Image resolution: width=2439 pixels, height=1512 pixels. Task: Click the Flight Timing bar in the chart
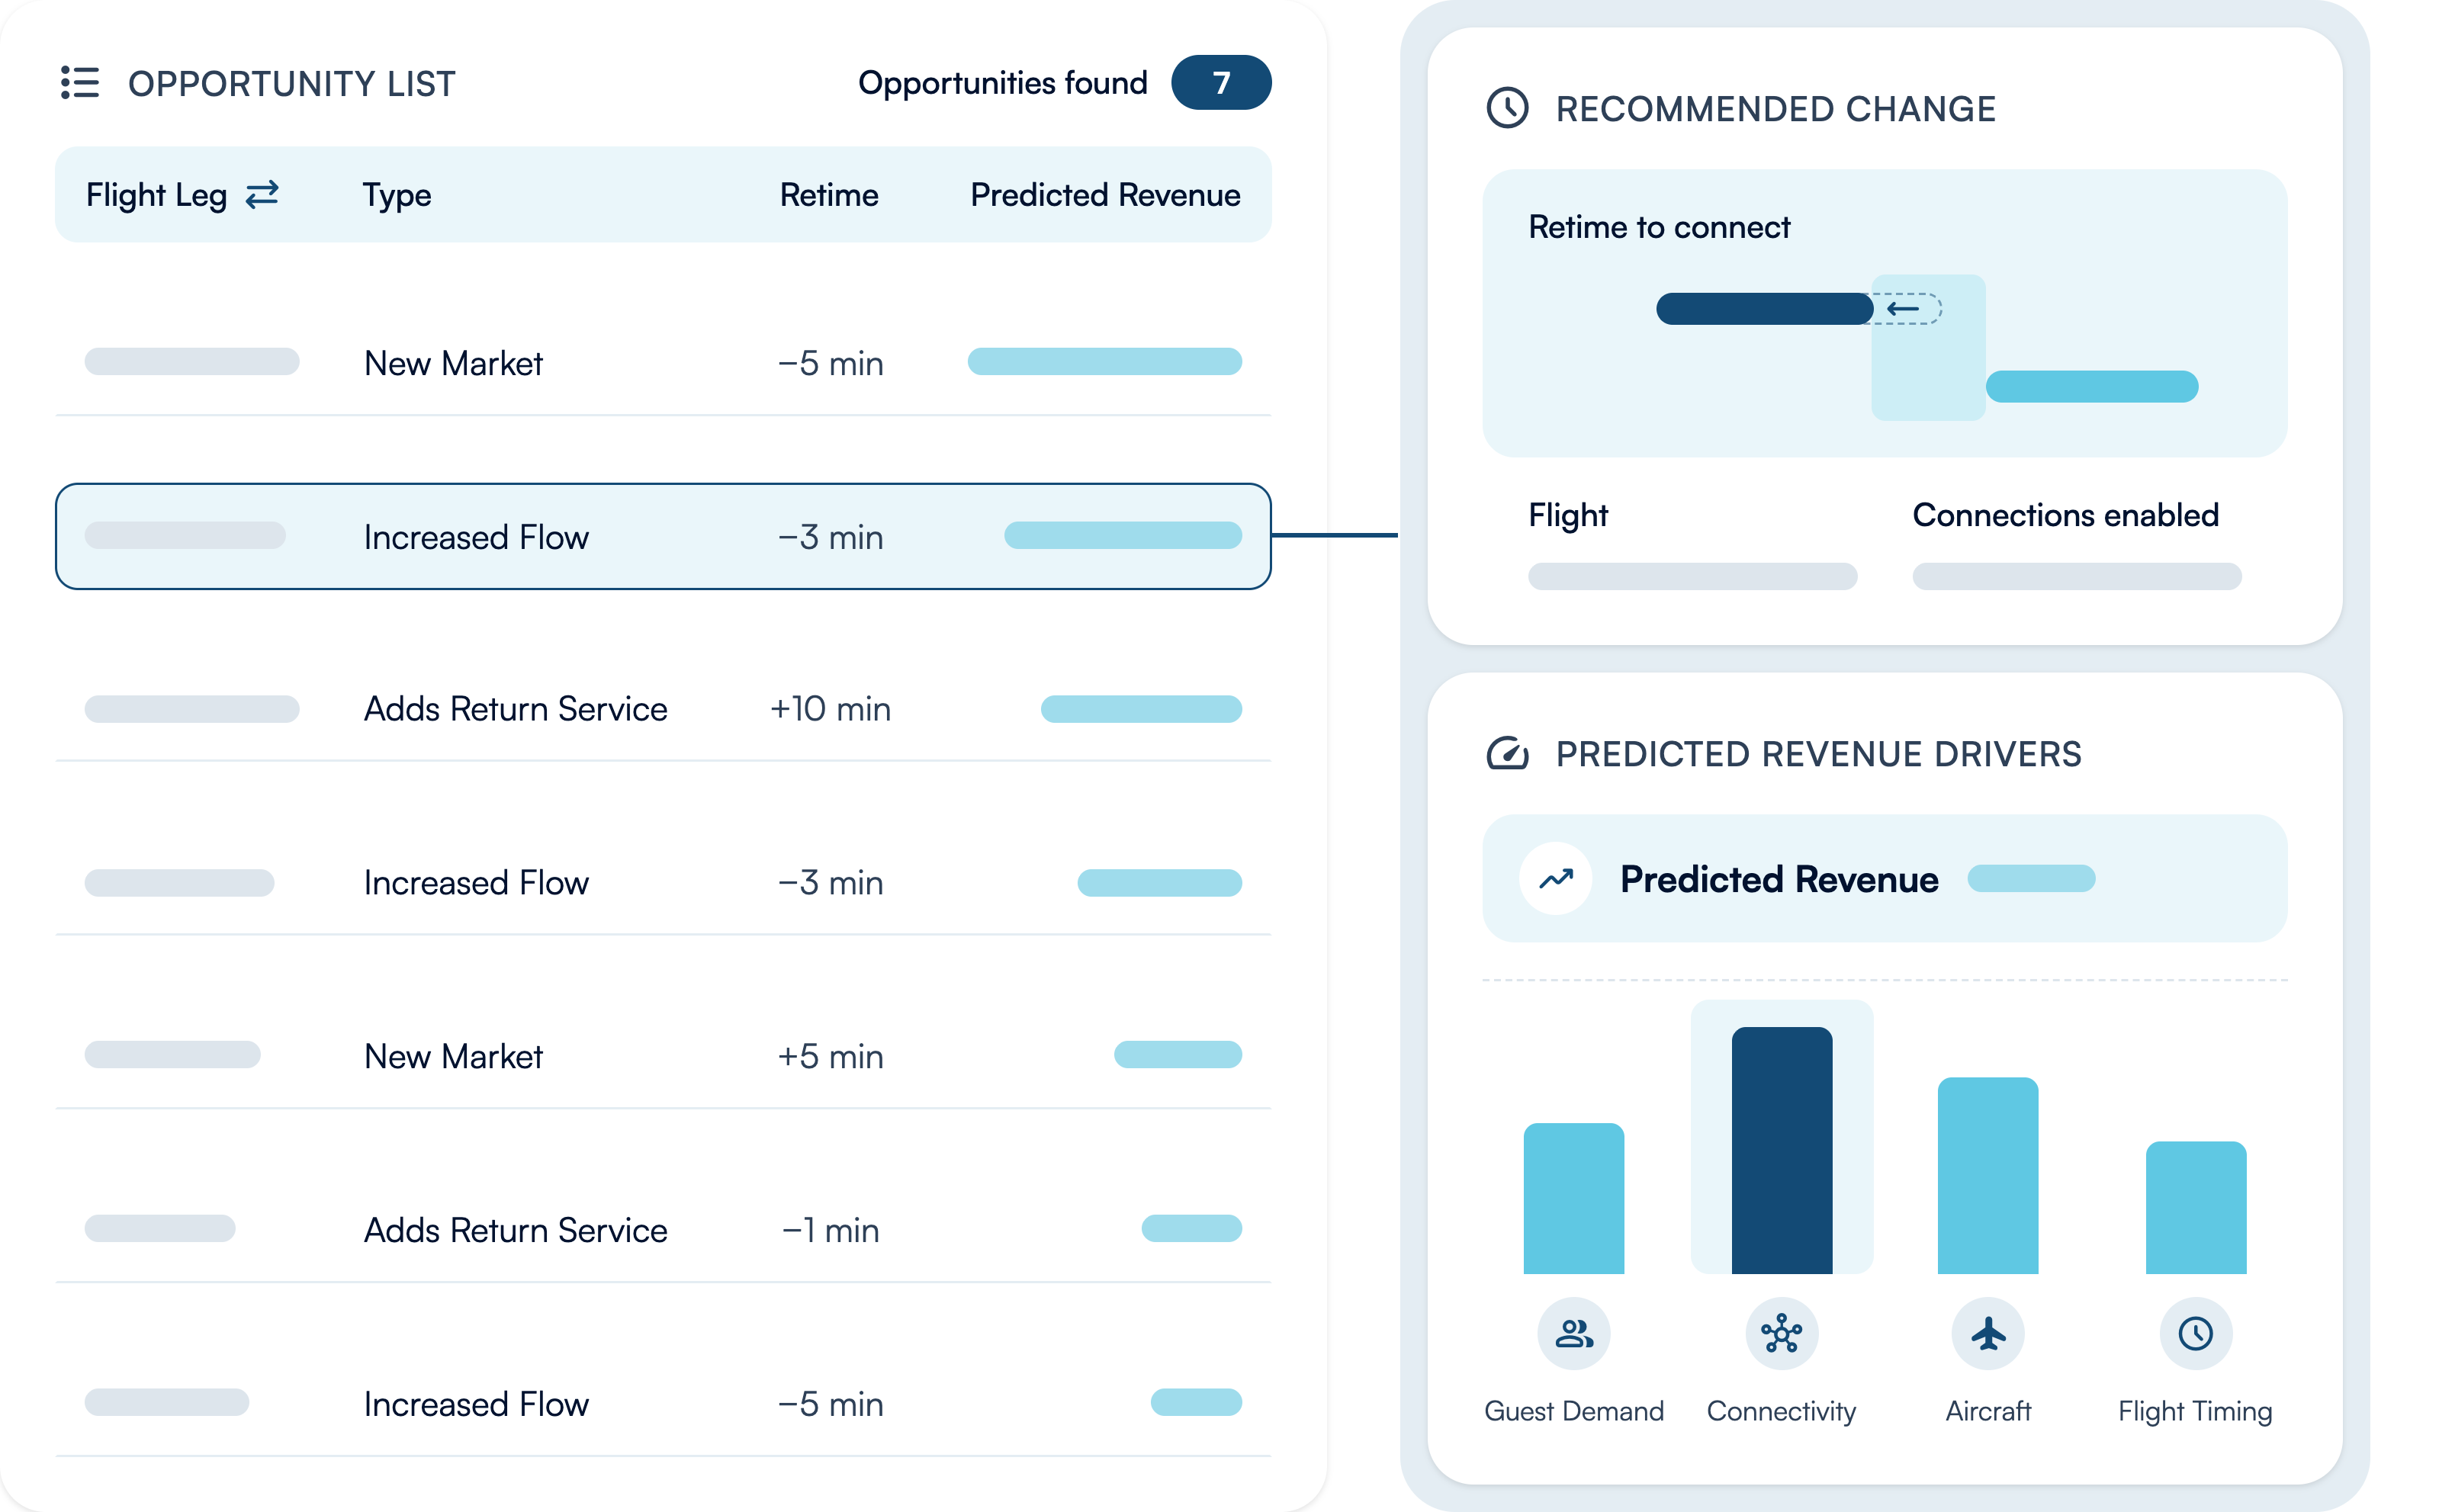pos(2196,1207)
